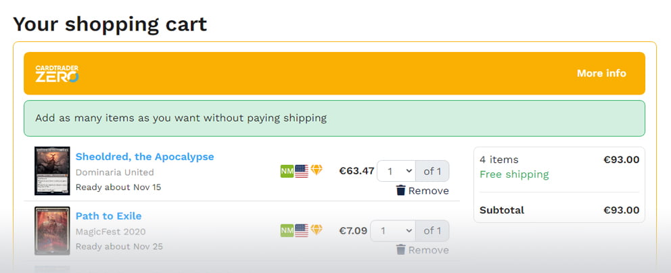The width and height of the screenshot is (671, 273).
Task: Remove Sheoldred, the Apocalypse from cart
Action: click(428, 191)
